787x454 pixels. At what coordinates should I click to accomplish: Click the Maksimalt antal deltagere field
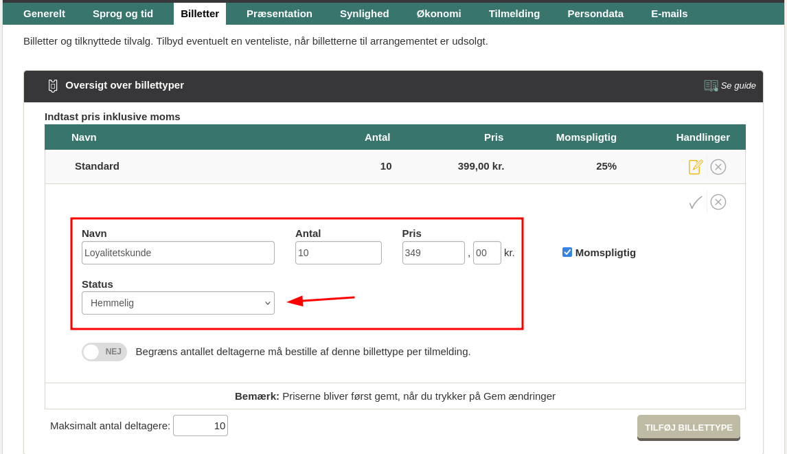200,426
